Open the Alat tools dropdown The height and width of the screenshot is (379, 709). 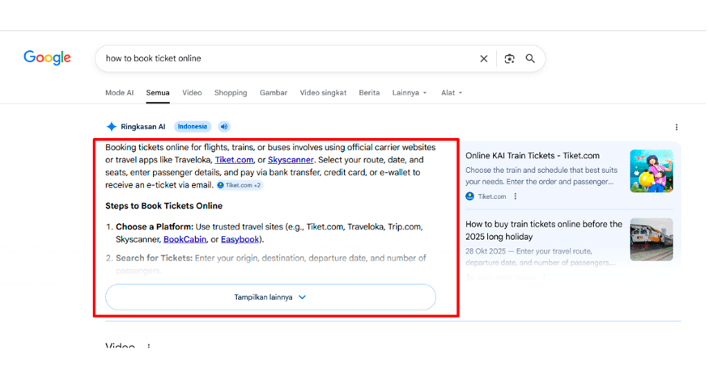452,93
